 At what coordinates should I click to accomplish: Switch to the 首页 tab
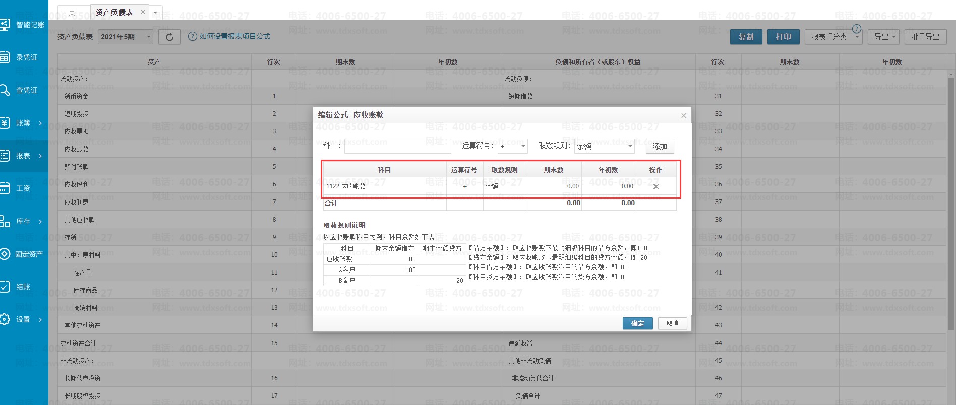coord(69,13)
